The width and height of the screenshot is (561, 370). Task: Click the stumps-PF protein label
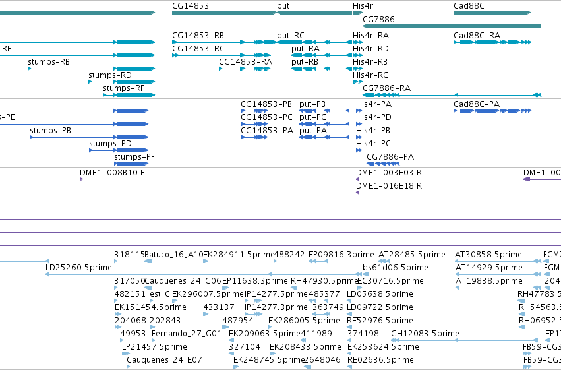(134, 158)
